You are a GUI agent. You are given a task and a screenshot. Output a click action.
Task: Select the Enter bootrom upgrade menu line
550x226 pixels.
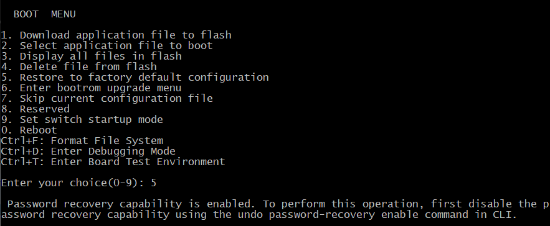91,88
